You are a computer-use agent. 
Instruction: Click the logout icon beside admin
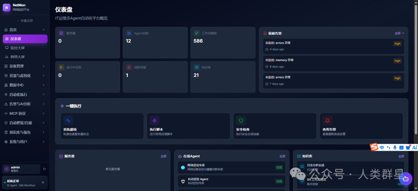(45, 169)
